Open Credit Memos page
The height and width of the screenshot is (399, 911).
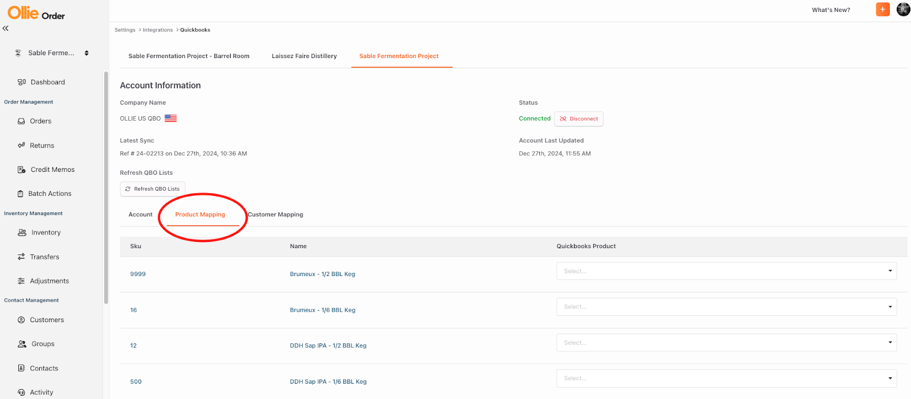(x=52, y=170)
